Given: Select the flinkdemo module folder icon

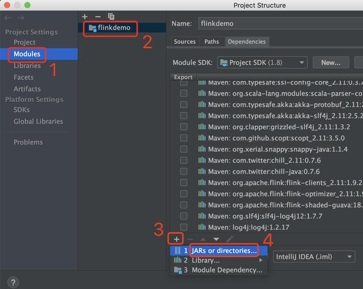Looking at the screenshot, I should coord(92,28).
